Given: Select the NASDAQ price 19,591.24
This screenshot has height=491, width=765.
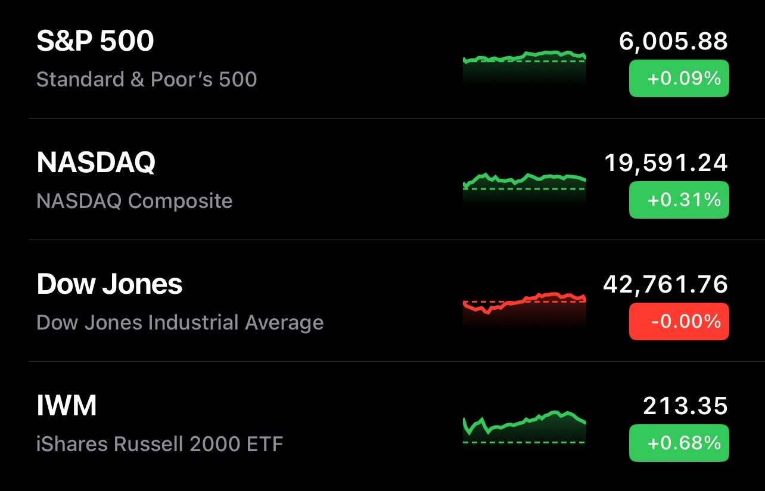Looking at the screenshot, I should point(666,163).
